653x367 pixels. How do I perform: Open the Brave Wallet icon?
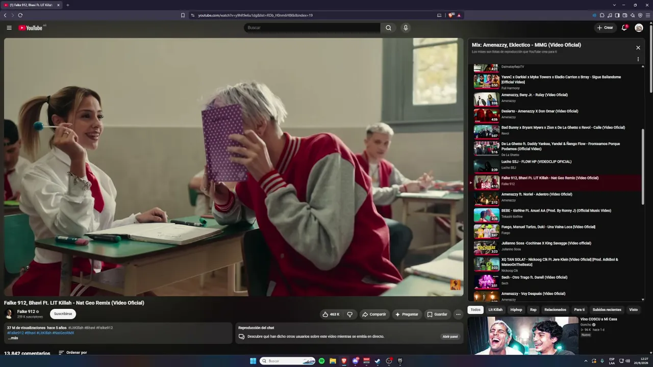coord(625,15)
